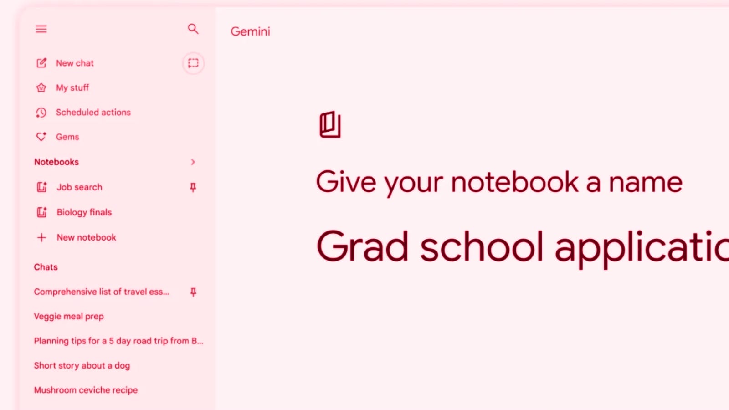Click the large notebook icon above the heading
The height and width of the screenshot is (410, 729).
330,124
